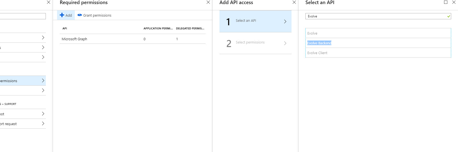Click application permissions count for Microsoft Graph
This screenshot has height=152, width=458.
144,39
